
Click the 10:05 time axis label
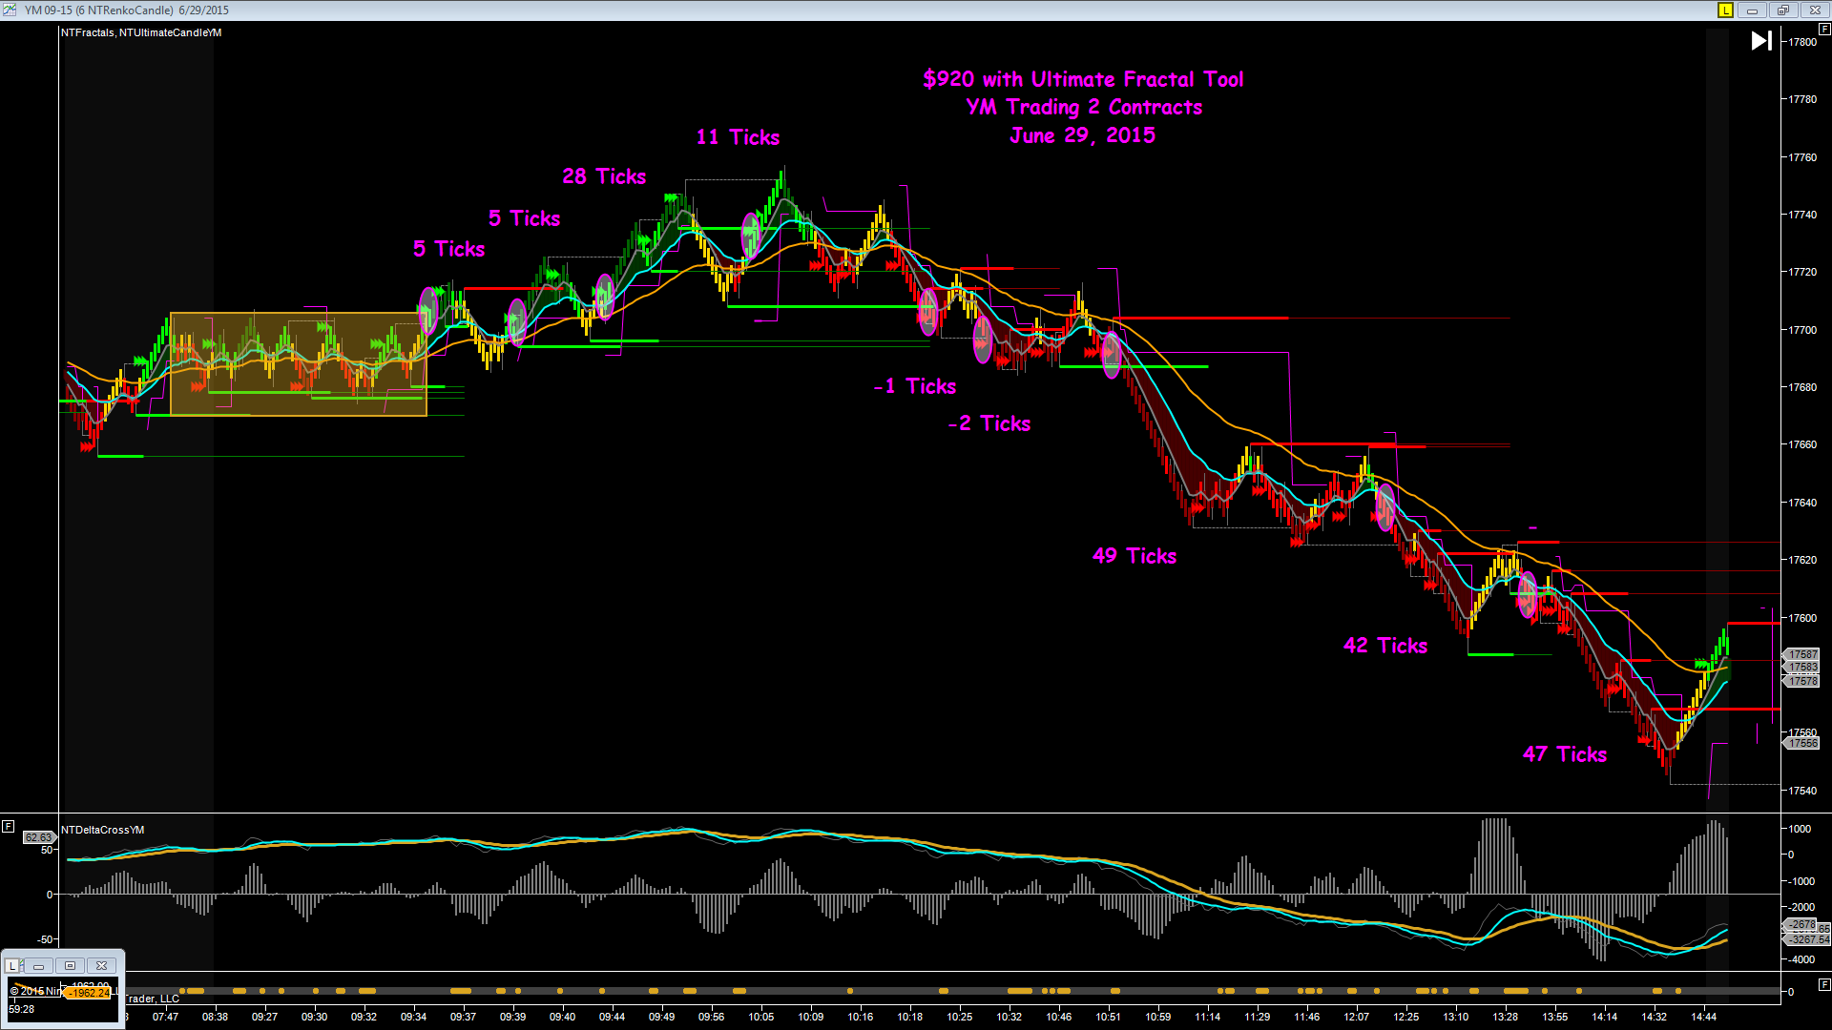(761, 1017)
